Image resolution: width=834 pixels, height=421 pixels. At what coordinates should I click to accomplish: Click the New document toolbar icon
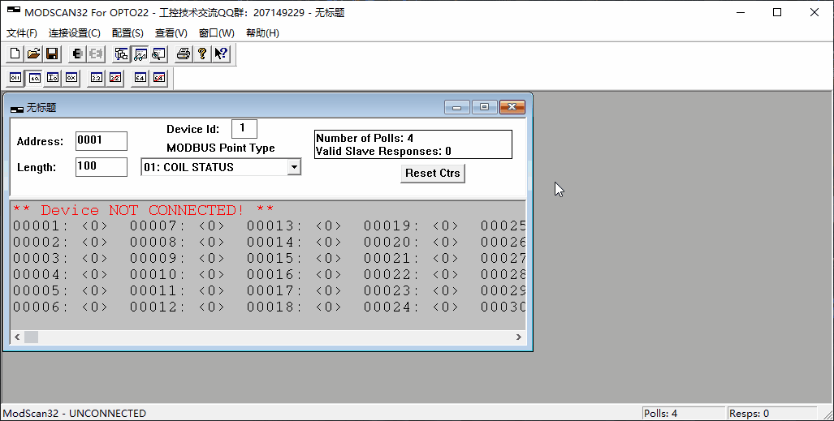tap(15, 54)
